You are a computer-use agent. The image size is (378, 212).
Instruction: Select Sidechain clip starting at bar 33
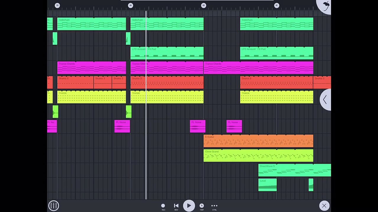[x=92, y=24]
